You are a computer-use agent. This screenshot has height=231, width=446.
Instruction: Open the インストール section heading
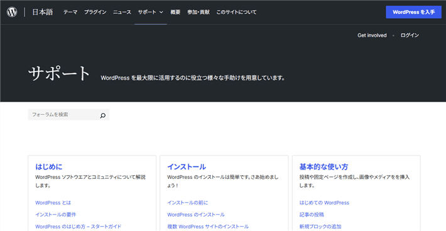coord(187,167)
